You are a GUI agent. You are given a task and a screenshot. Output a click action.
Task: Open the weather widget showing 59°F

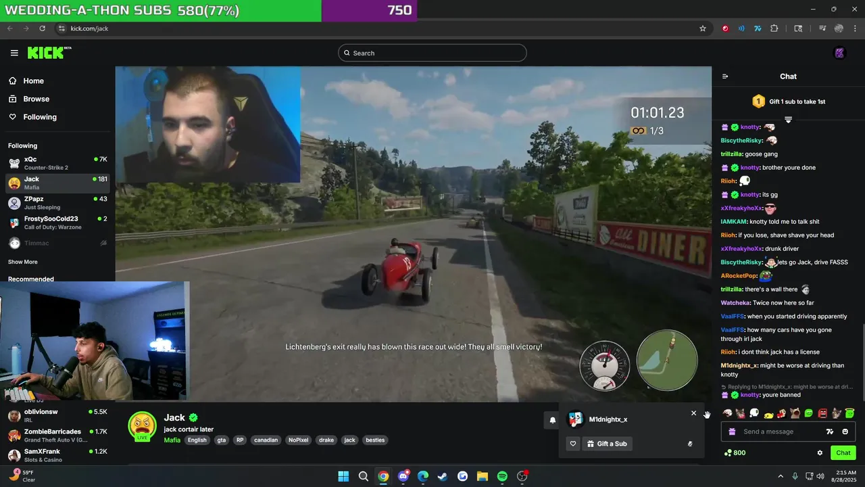point(22,476)
